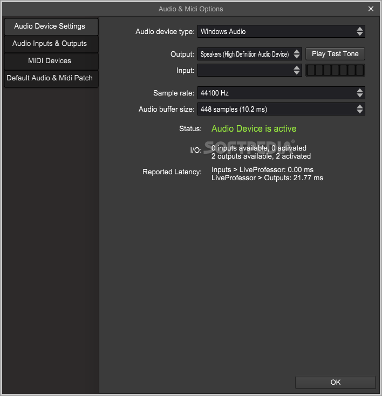Open the Audio Device Settings tab
This screenshot has width=382, height=396.
51,26
